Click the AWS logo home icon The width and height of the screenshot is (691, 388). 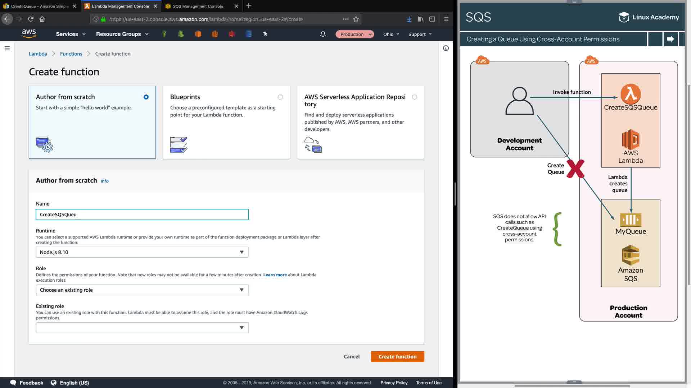tap(29, 33)
